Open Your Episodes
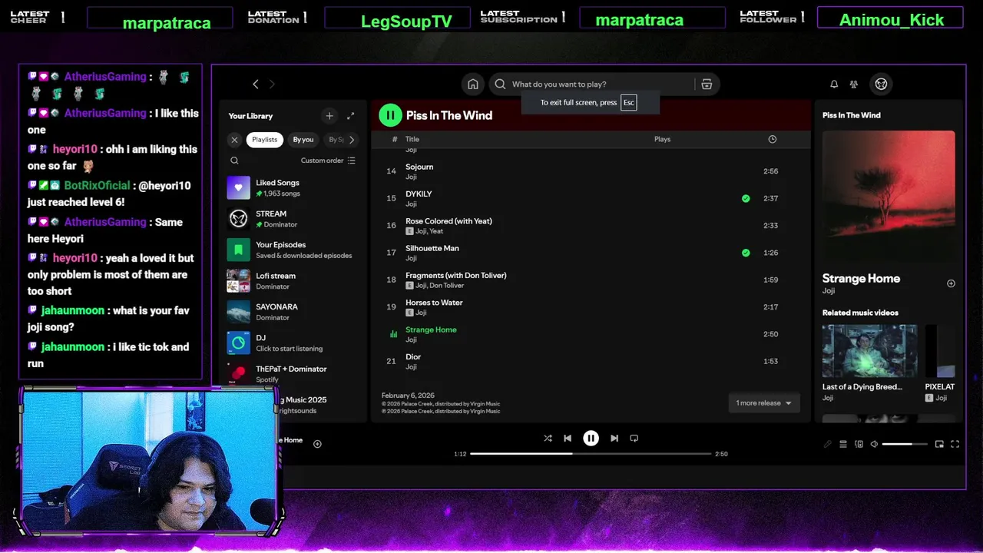 [x=292, y=250]
